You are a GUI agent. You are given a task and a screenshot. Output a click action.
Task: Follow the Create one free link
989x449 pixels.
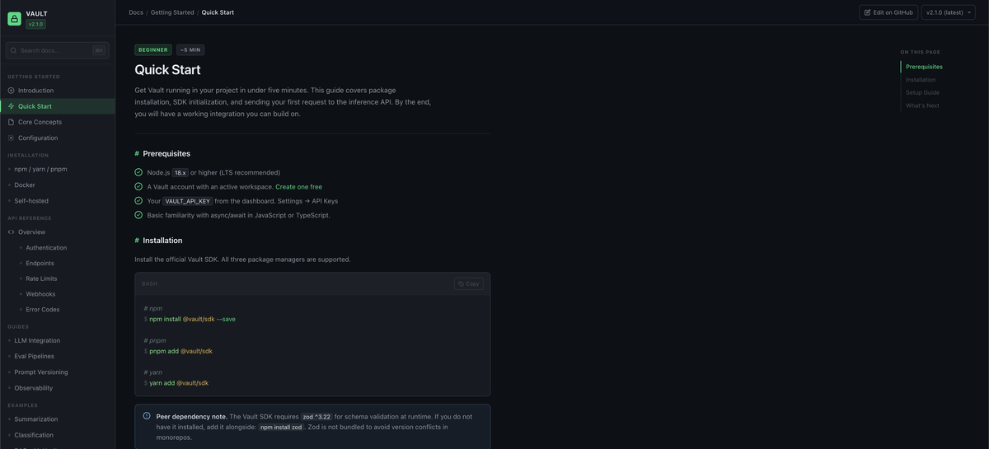(298, 187)
